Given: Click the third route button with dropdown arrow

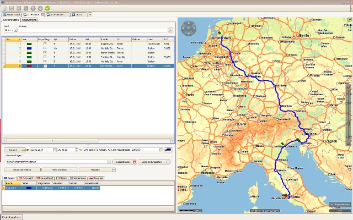Looking at the screenshot, I should click(x=95, y=170).
